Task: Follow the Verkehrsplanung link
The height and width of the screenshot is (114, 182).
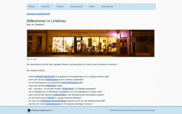Action: coord(53,104)
